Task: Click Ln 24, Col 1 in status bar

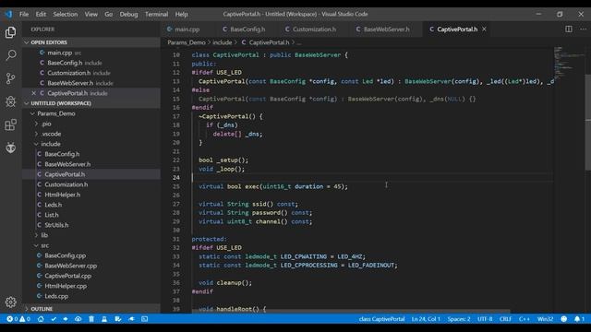Action: coord(426,319)
